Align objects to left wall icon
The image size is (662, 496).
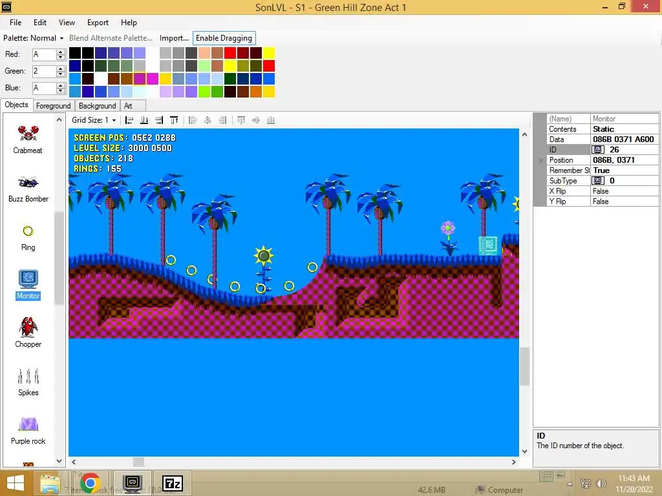coord(129,120)
